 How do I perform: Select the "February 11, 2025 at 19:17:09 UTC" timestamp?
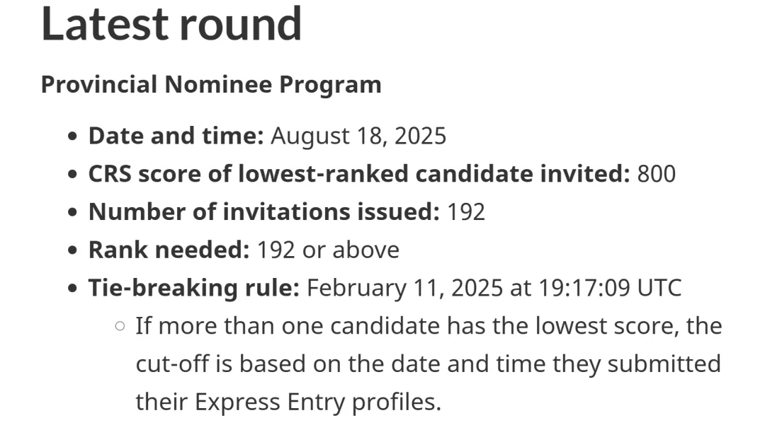click(494, 287)
